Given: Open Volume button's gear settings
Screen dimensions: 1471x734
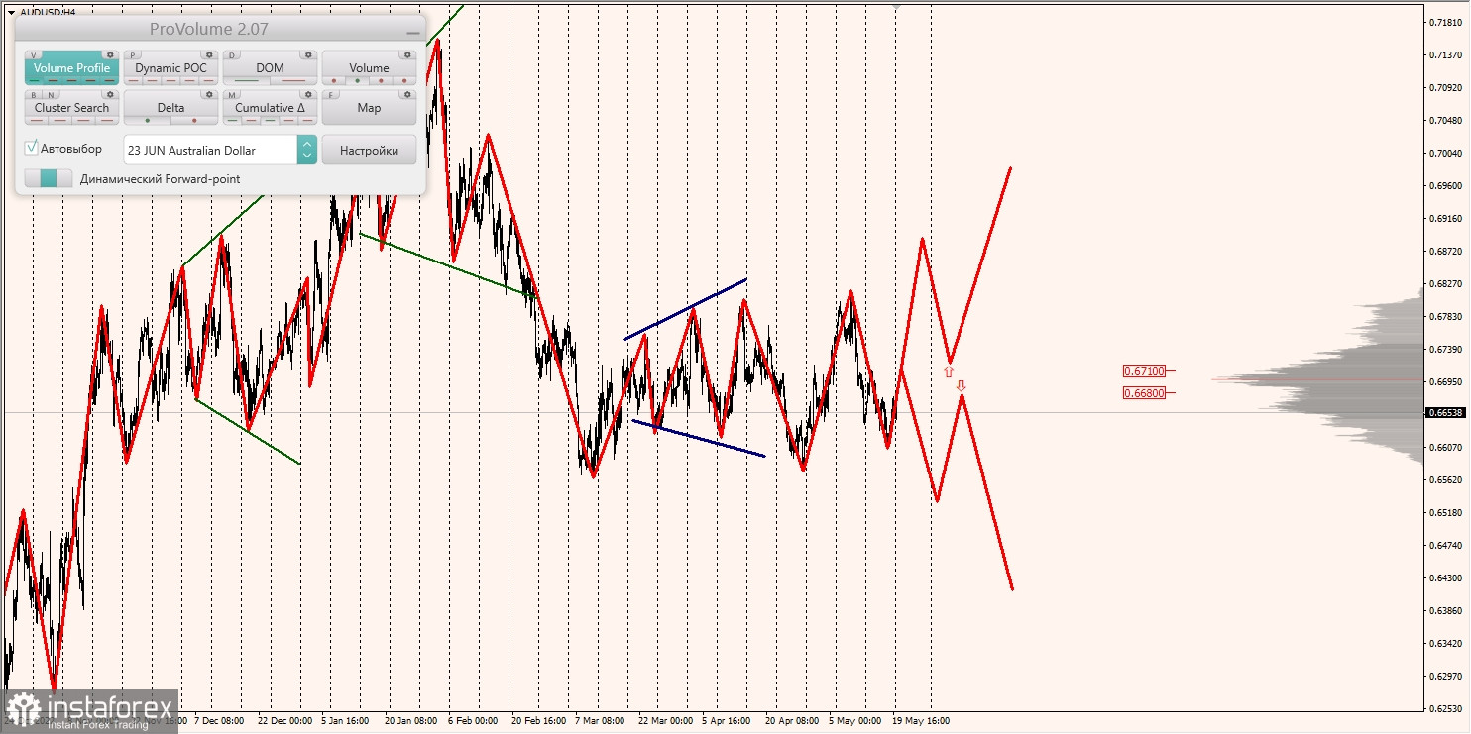Looking at the screenshot, I should 407,55.
